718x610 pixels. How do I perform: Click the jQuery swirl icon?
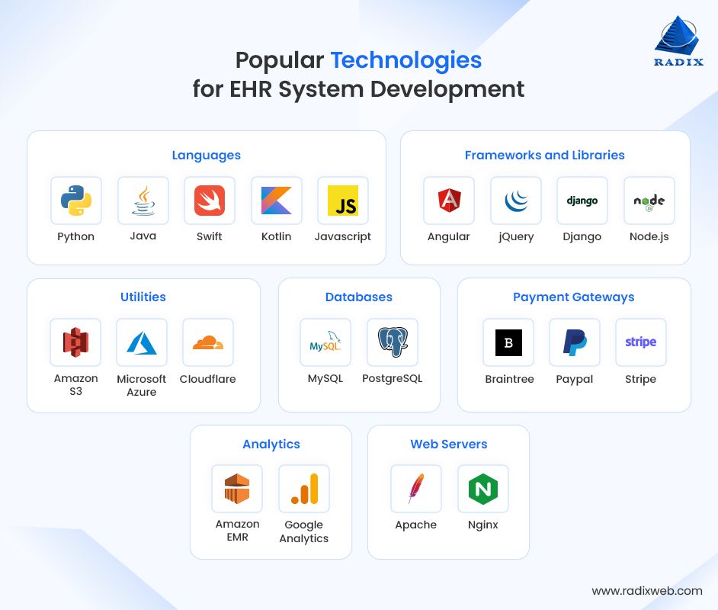pyautogui.click(x=515, y=201)
